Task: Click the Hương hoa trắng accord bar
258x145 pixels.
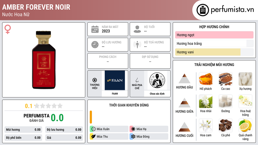Action: pos(214,43)
